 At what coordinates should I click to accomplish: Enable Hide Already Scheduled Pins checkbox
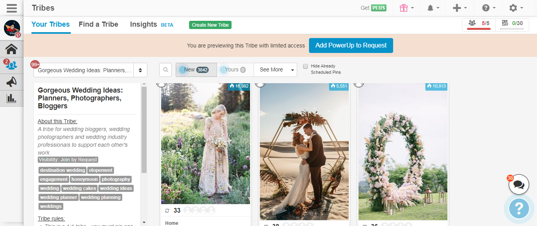coord(305,66)
